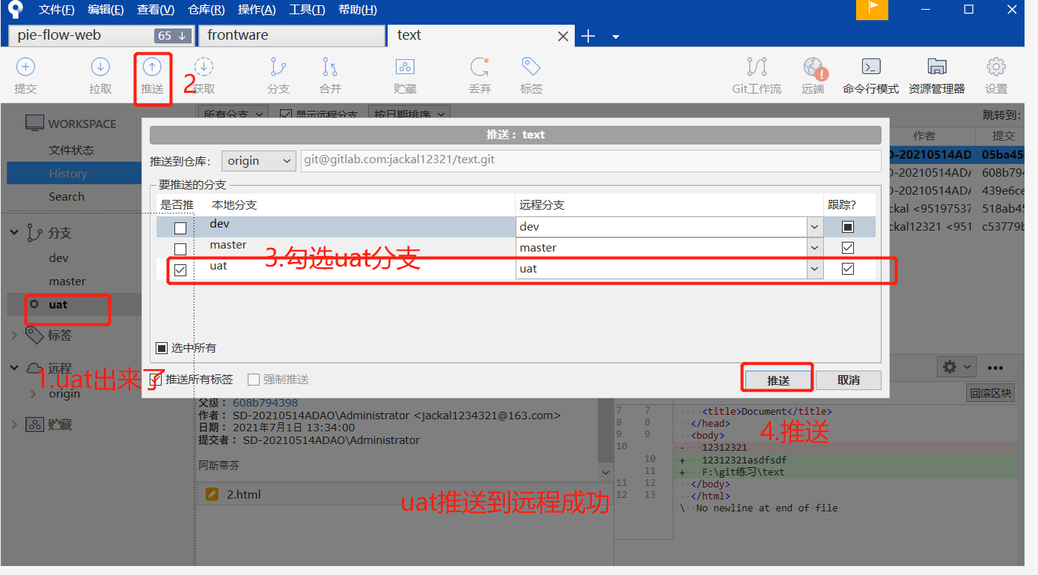This screenshot has width=1038, height=575.
Task: Uncheck the uat branch push checkbox
Action: (180, 270)
